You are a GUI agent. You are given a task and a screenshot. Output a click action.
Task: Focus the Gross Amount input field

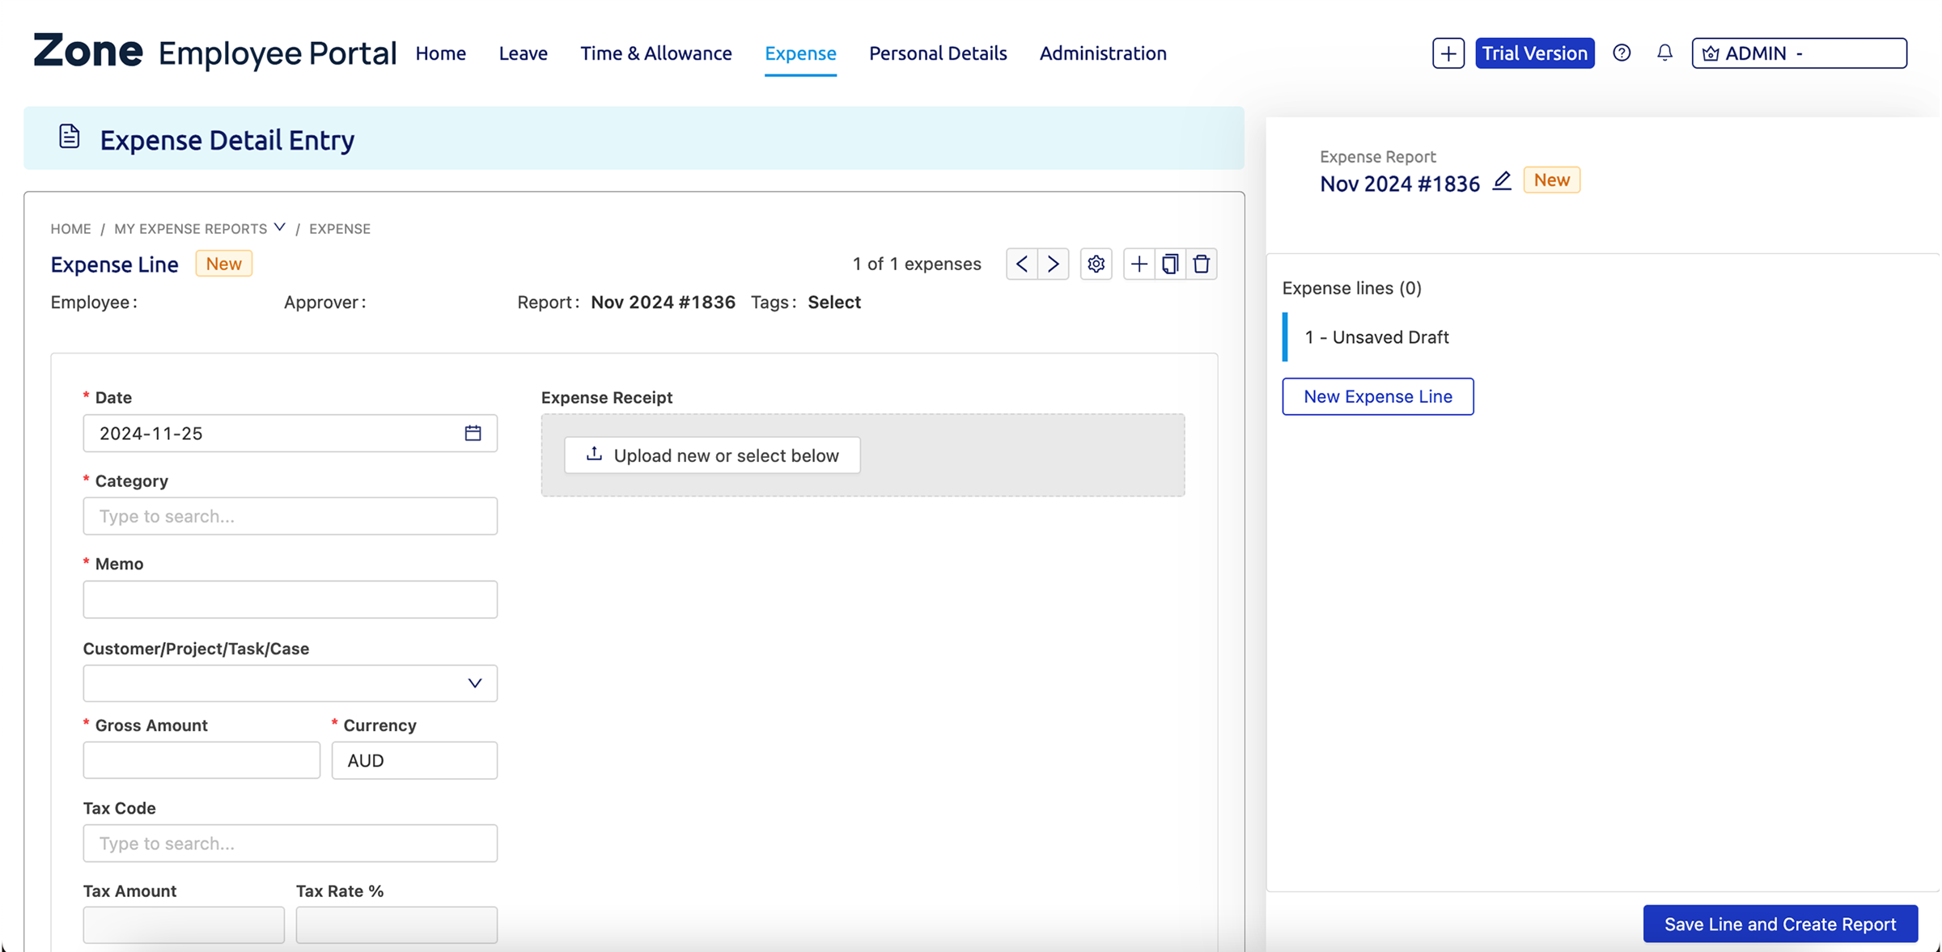point(201,760)
